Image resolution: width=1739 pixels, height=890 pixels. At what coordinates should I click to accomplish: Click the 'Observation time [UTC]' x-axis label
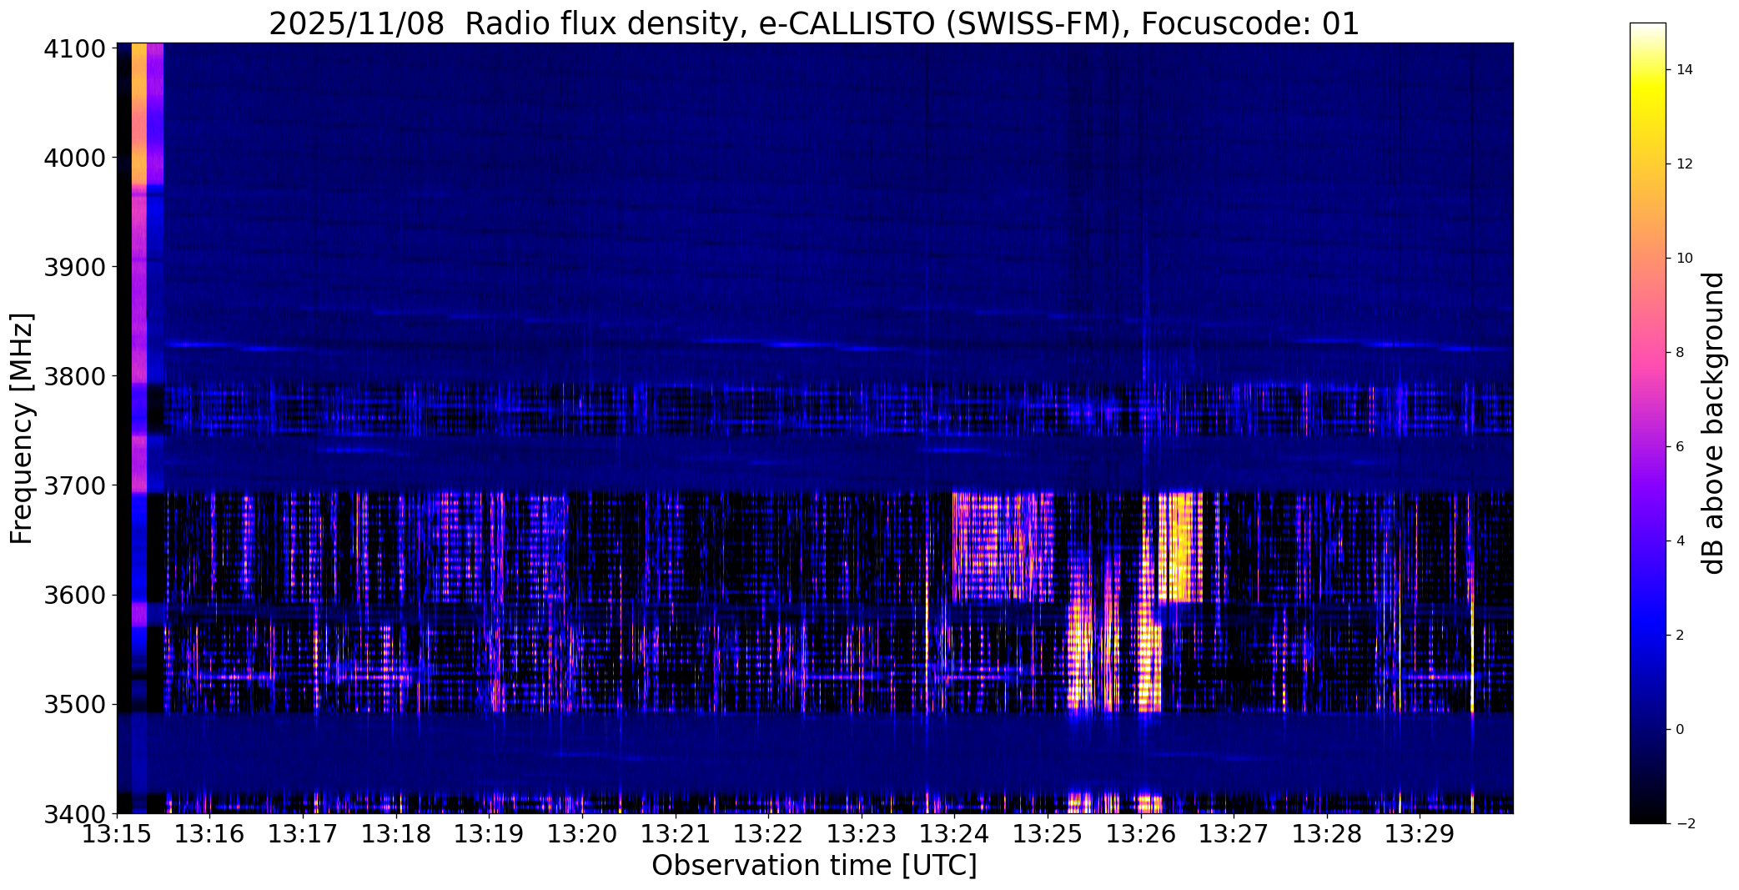pyautogui.click(x=814, y=866)
